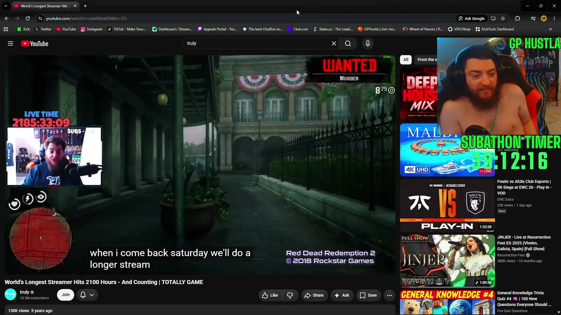Click the video player to pause
The width and height of the screenshot is (561, 315).
pyautogui.click(x=200, y=164)
